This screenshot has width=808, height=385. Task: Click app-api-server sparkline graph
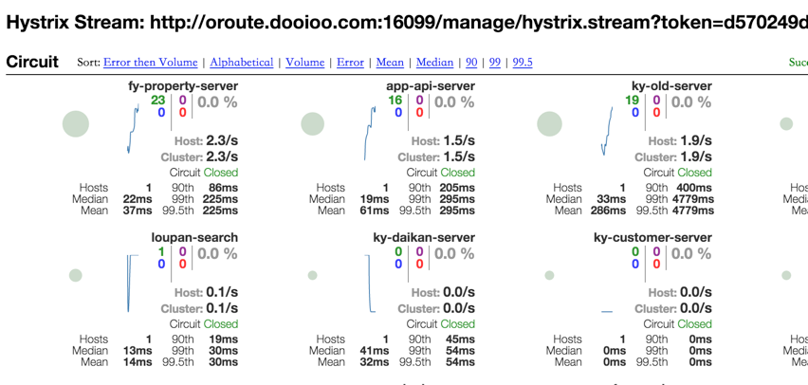370,133
